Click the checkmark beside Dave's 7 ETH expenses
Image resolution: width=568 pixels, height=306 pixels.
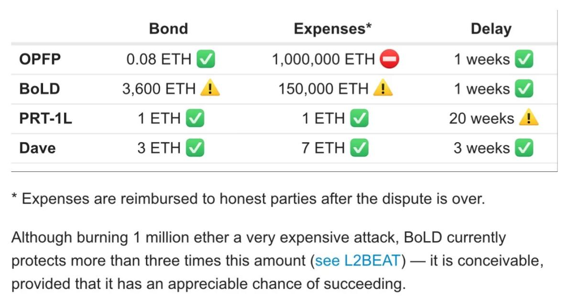(360, 148)
